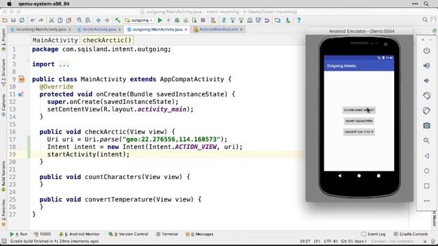Screen dimensions: 438x246
Task: Close the ArcticActivity.java tab
Action: click(x=120, y=29)
